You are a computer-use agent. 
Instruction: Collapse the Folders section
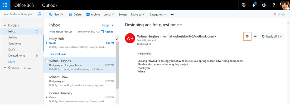(5, 25)
